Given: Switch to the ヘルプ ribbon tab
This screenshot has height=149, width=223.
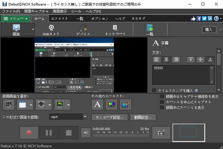Looking at the screenshot, I should 120,19.
